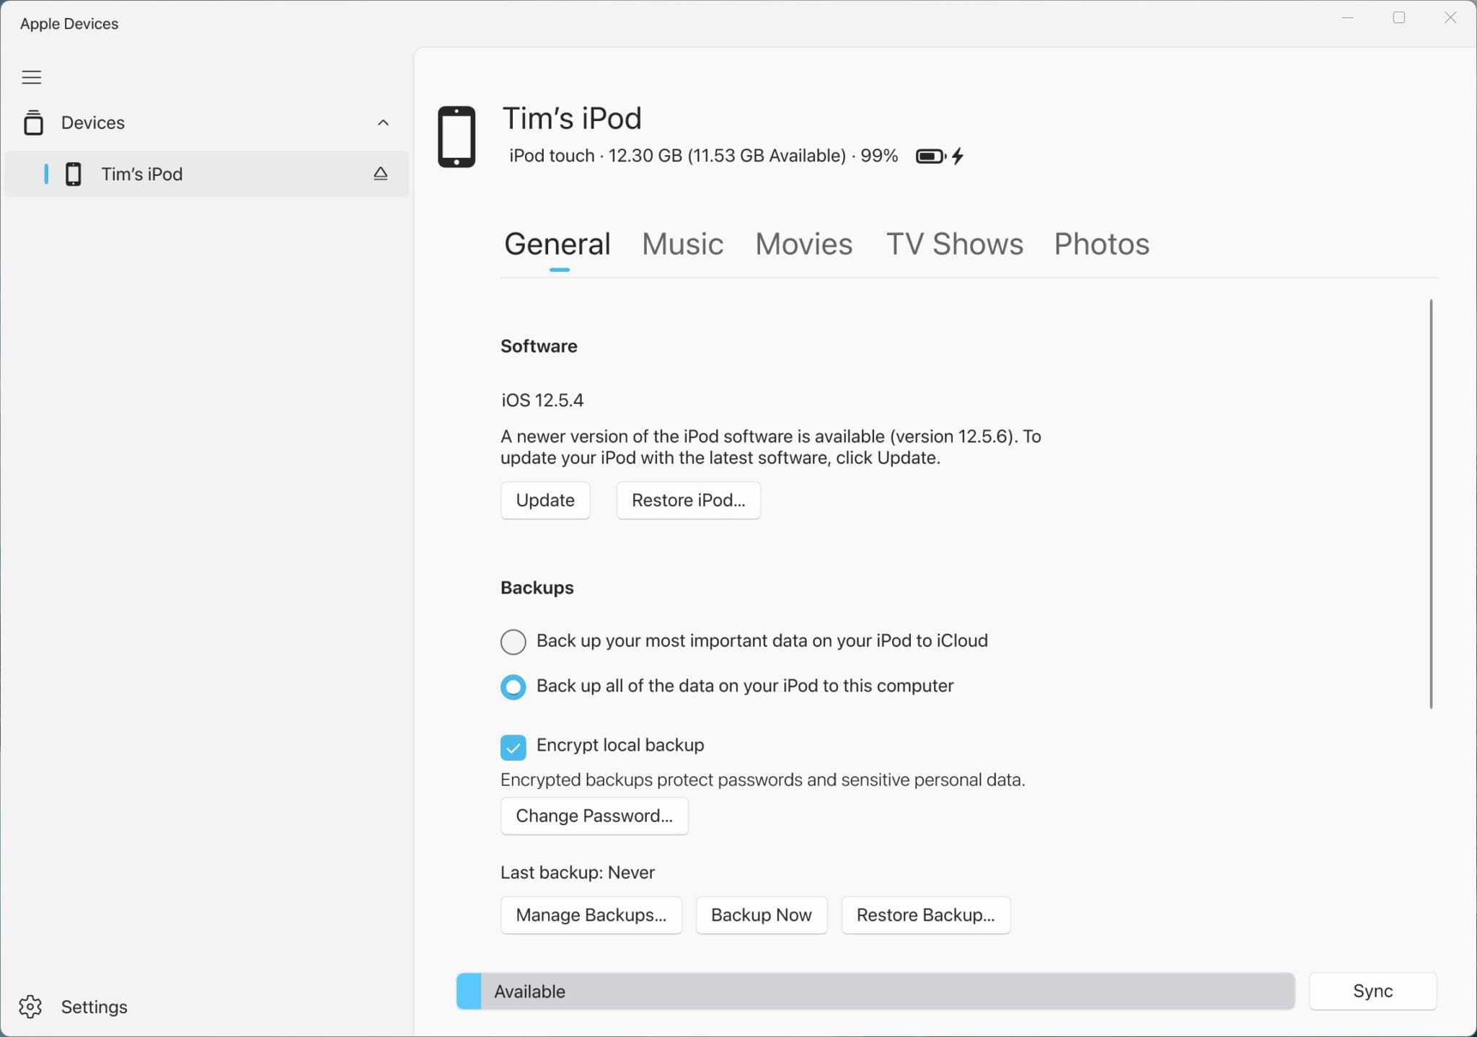
Task: Click the large iPod touch device image
Action: (x=457, y=136)
